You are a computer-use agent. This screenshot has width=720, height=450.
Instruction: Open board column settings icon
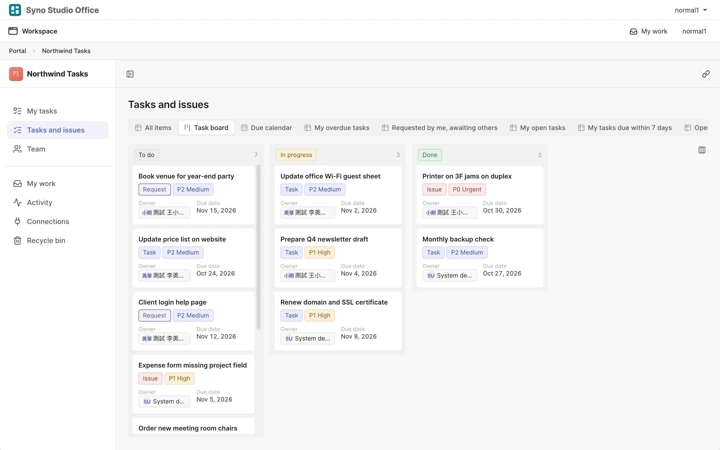702,150
